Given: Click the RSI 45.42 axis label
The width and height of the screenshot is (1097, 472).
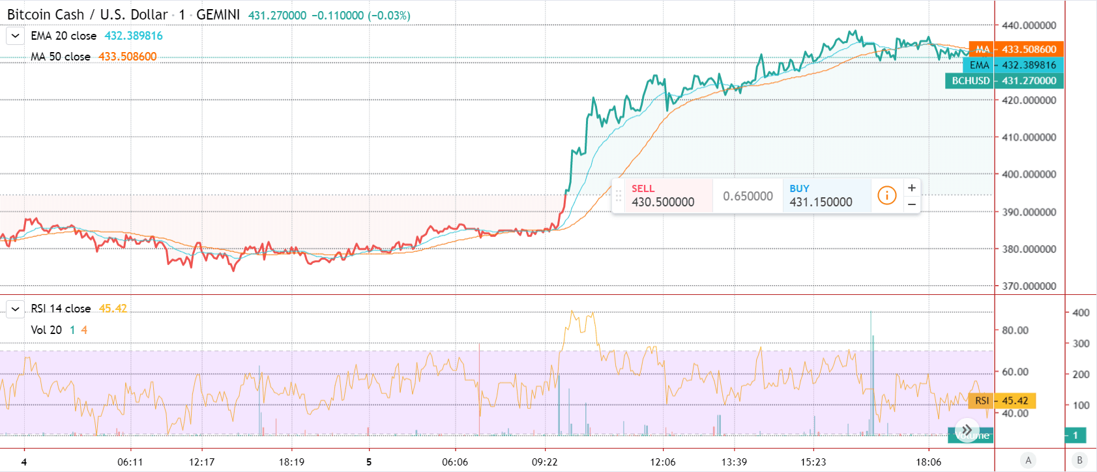Looking at the screenshot, I should pos(1002,401).
